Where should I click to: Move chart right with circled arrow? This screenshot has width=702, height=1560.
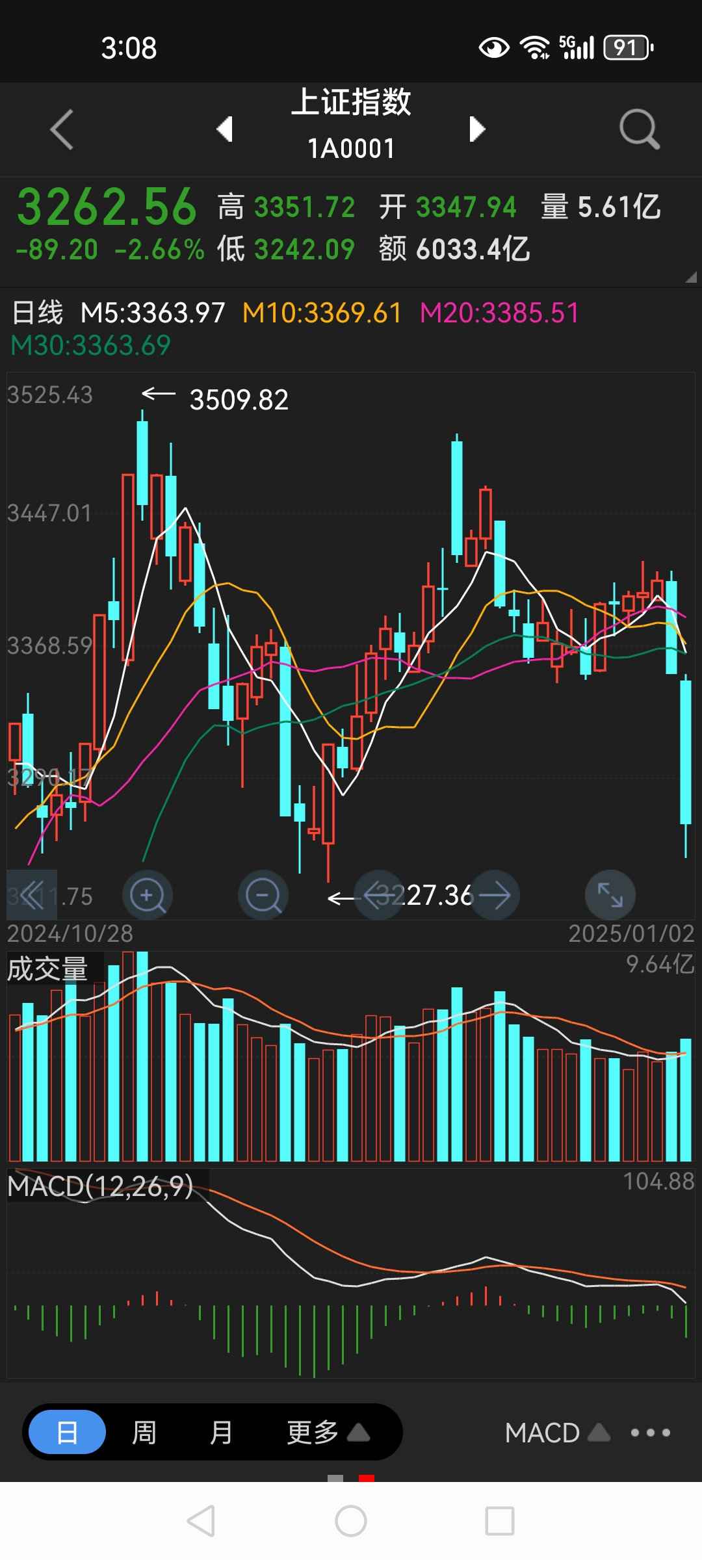coord(495,895)
